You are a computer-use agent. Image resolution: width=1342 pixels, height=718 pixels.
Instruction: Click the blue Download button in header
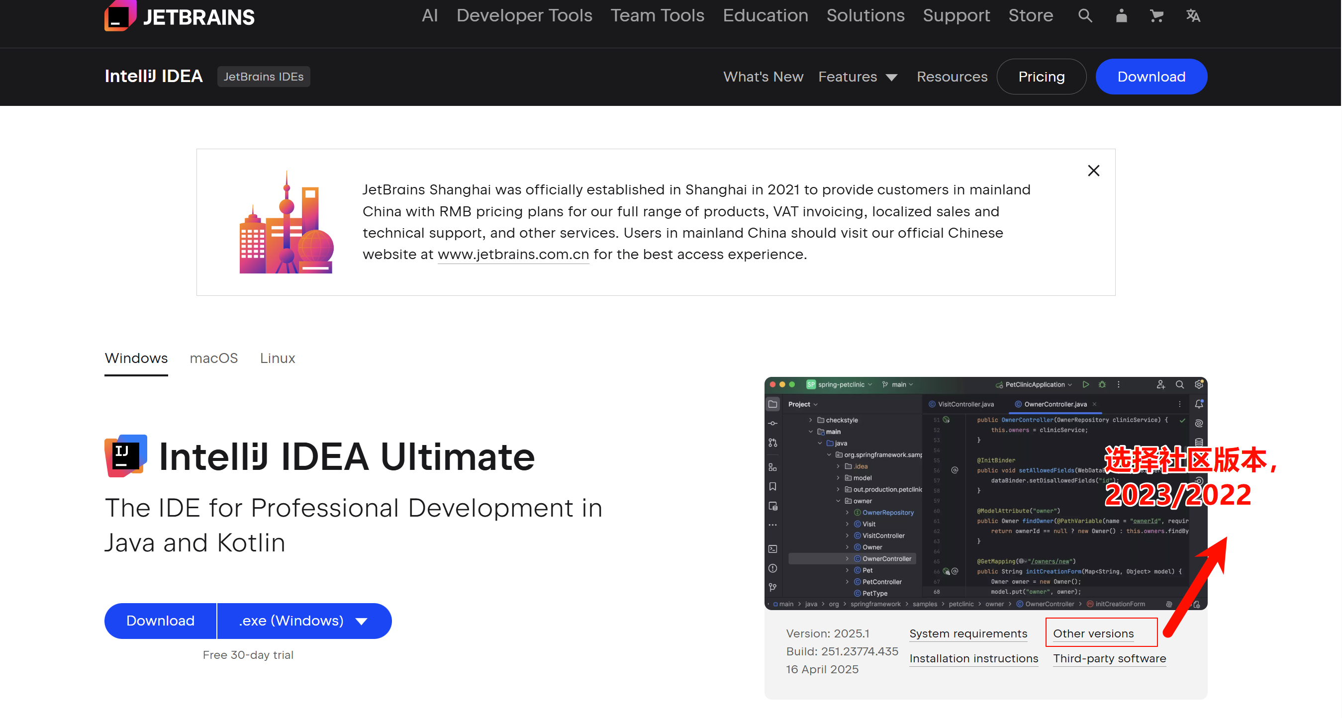pos(1151,77)
